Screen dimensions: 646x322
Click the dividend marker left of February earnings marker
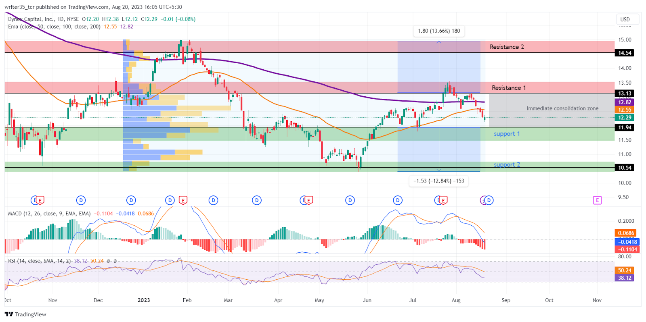[170, 200]
